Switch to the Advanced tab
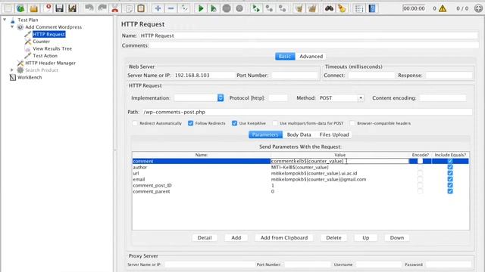The width and height of the screenshot is (485, 272). click(x=311, y=57)
